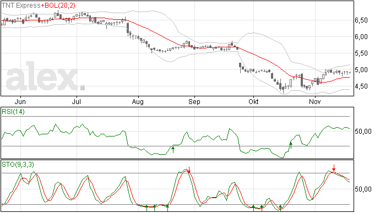380x213 pixels.
Task: Click the RSI 50,00 axis label
Action: click(363, 132)
